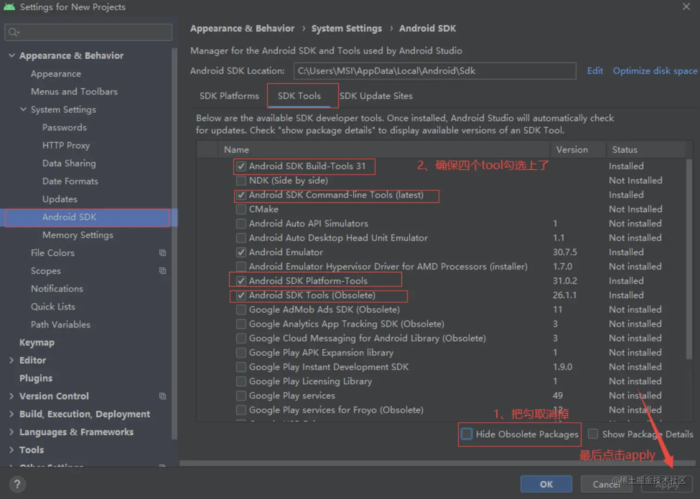
Task: Sort table by the Status column header
Action: coord(646,150)
